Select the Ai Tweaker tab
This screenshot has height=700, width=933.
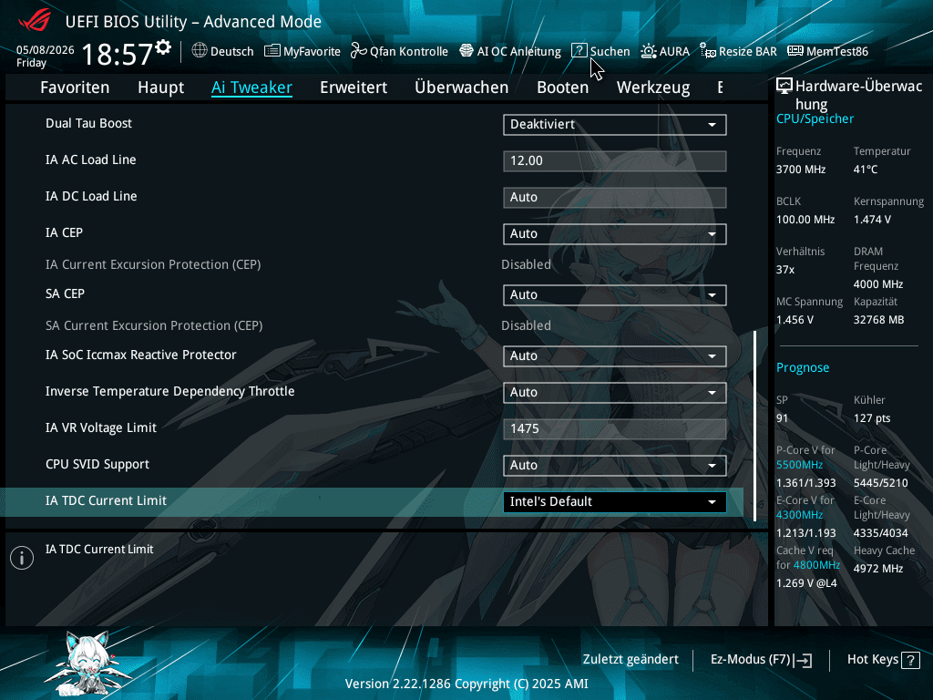click(251, 87)
